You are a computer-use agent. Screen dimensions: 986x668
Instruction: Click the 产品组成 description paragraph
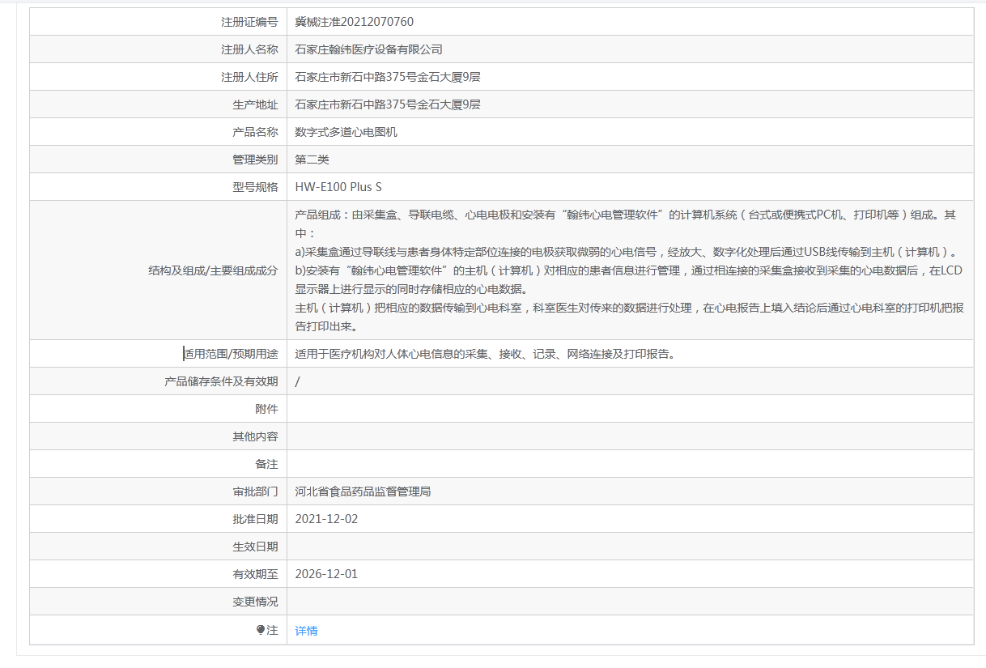click(x=629, y=270)
